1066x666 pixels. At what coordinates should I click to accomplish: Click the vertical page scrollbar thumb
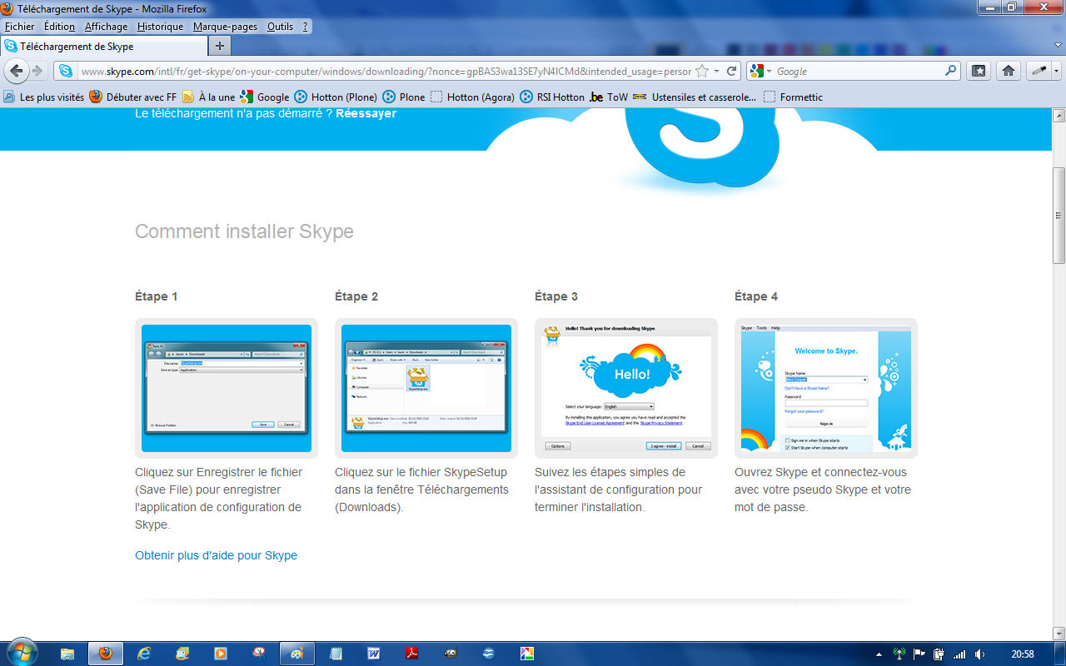click(1059, 216)
